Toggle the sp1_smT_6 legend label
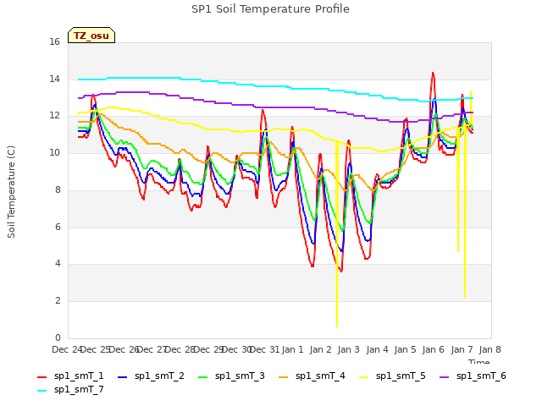Screen dimensions: 542x406 [x=481, y=376]
